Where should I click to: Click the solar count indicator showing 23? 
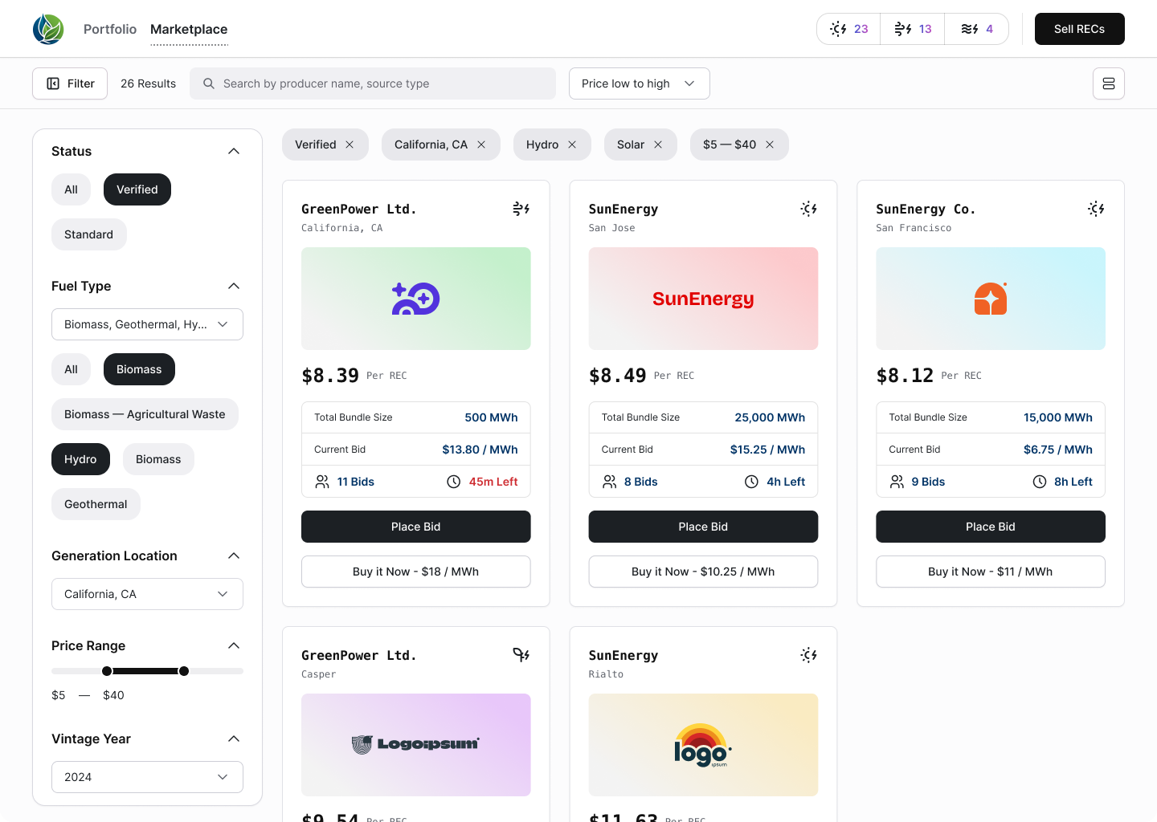click(848, 29)
